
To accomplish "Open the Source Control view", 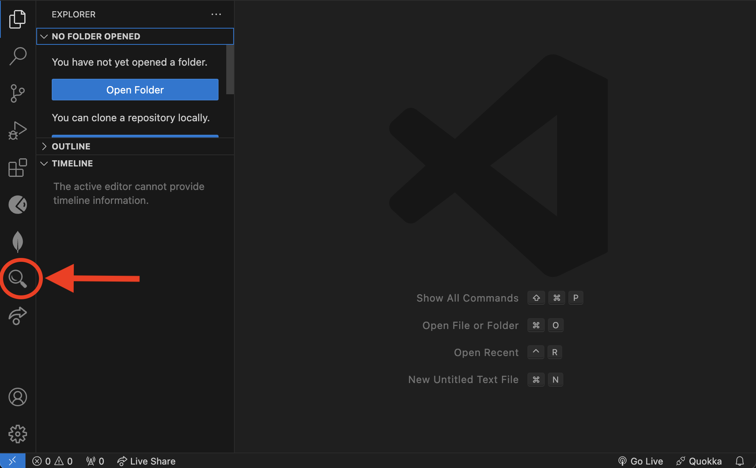I will (17, 93).
